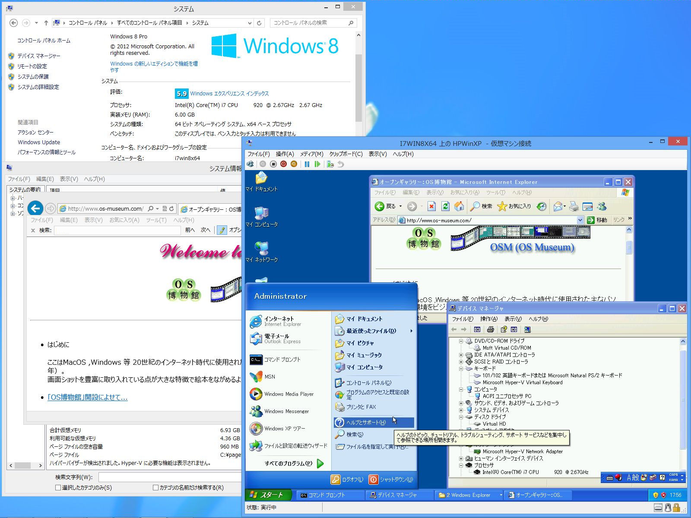Open address dropdown in XP Internet Explorer
Viewport: 691px width, 518px height.
pyautogui.click(x=580, y=220)
